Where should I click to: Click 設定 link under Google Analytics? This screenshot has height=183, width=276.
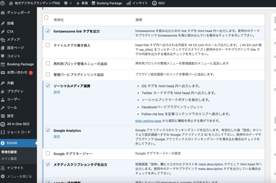[x=57, y=137]
